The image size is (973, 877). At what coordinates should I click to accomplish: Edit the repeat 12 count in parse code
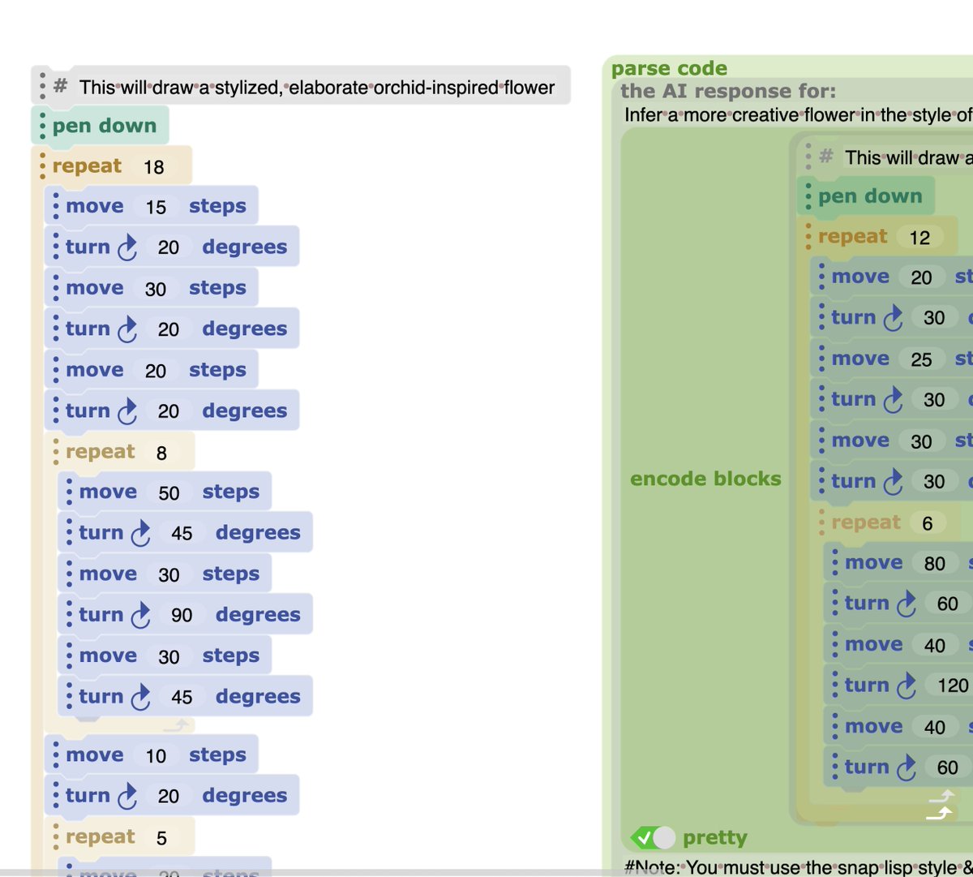coord(919,238)
